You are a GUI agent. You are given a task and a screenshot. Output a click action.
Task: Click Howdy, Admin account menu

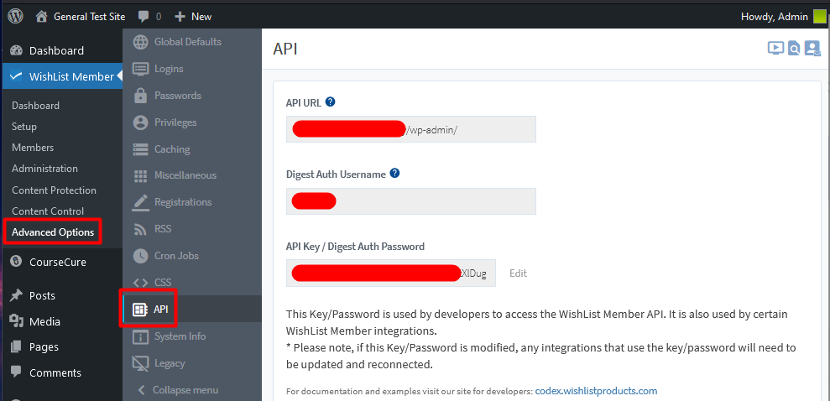tap(775, 17)
